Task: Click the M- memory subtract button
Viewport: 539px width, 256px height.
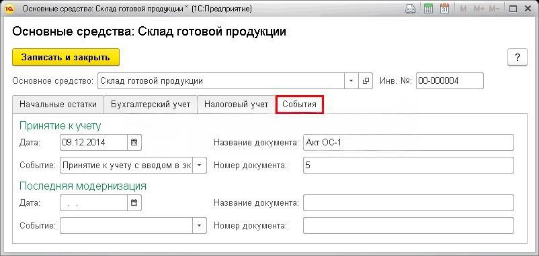Action: (495, 9)
